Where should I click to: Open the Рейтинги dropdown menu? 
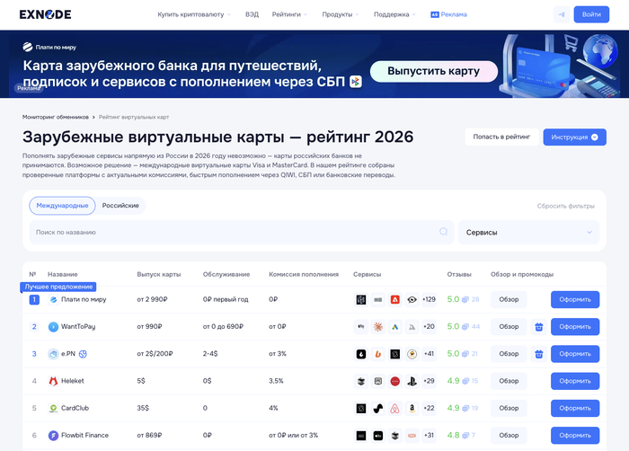click(289, 14)
